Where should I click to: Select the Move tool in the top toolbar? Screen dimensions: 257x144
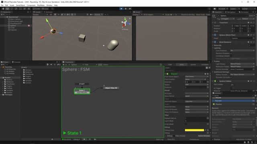coord(7,9)
